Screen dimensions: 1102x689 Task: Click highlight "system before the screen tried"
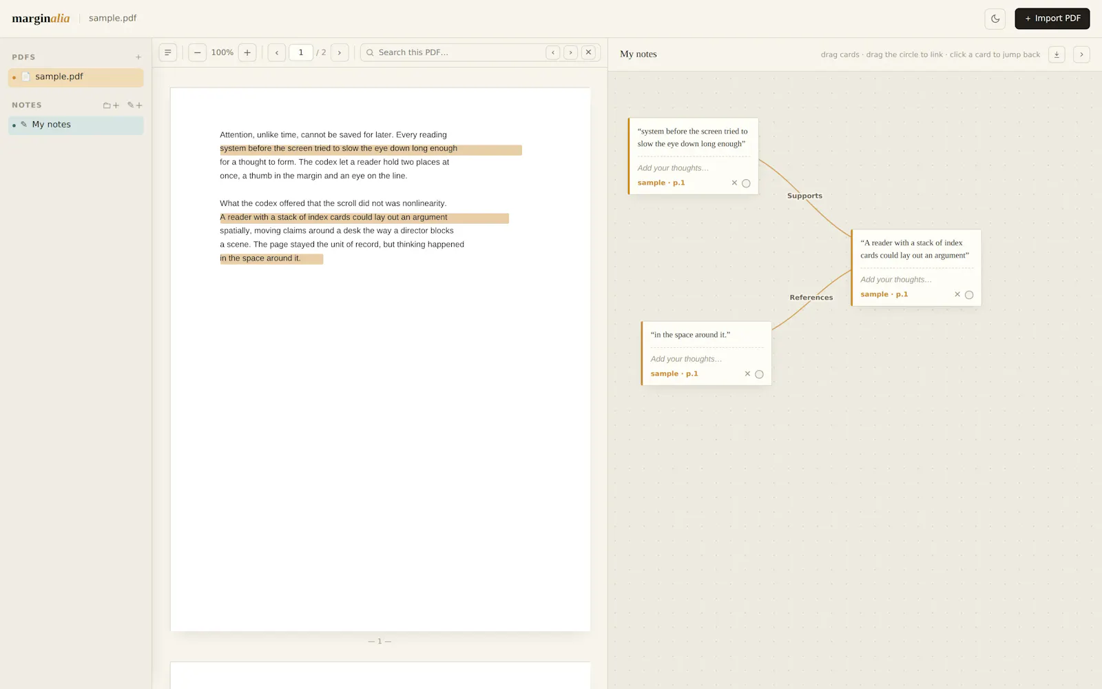pos(371,150)
